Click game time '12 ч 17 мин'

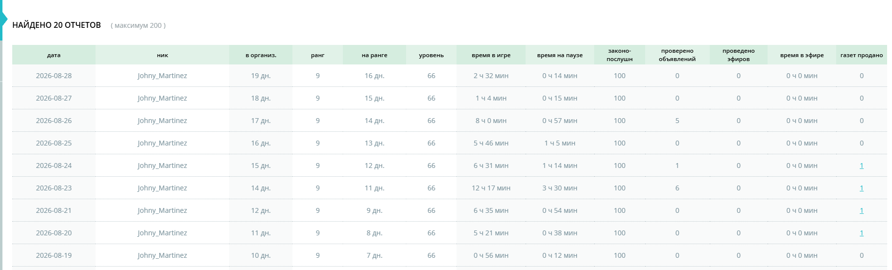[x=491, y=188]
